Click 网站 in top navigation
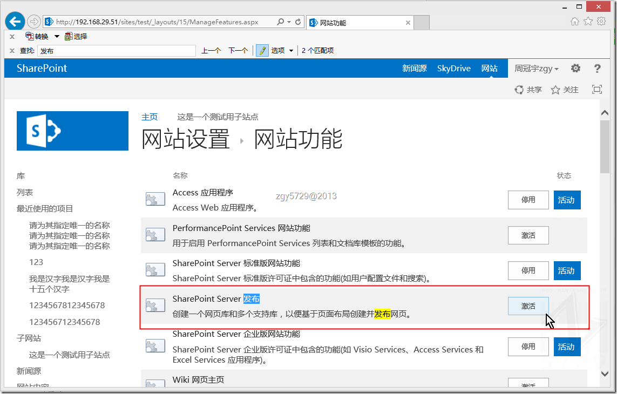Screen dimensions: 617x394 click(x=490, y=69)
